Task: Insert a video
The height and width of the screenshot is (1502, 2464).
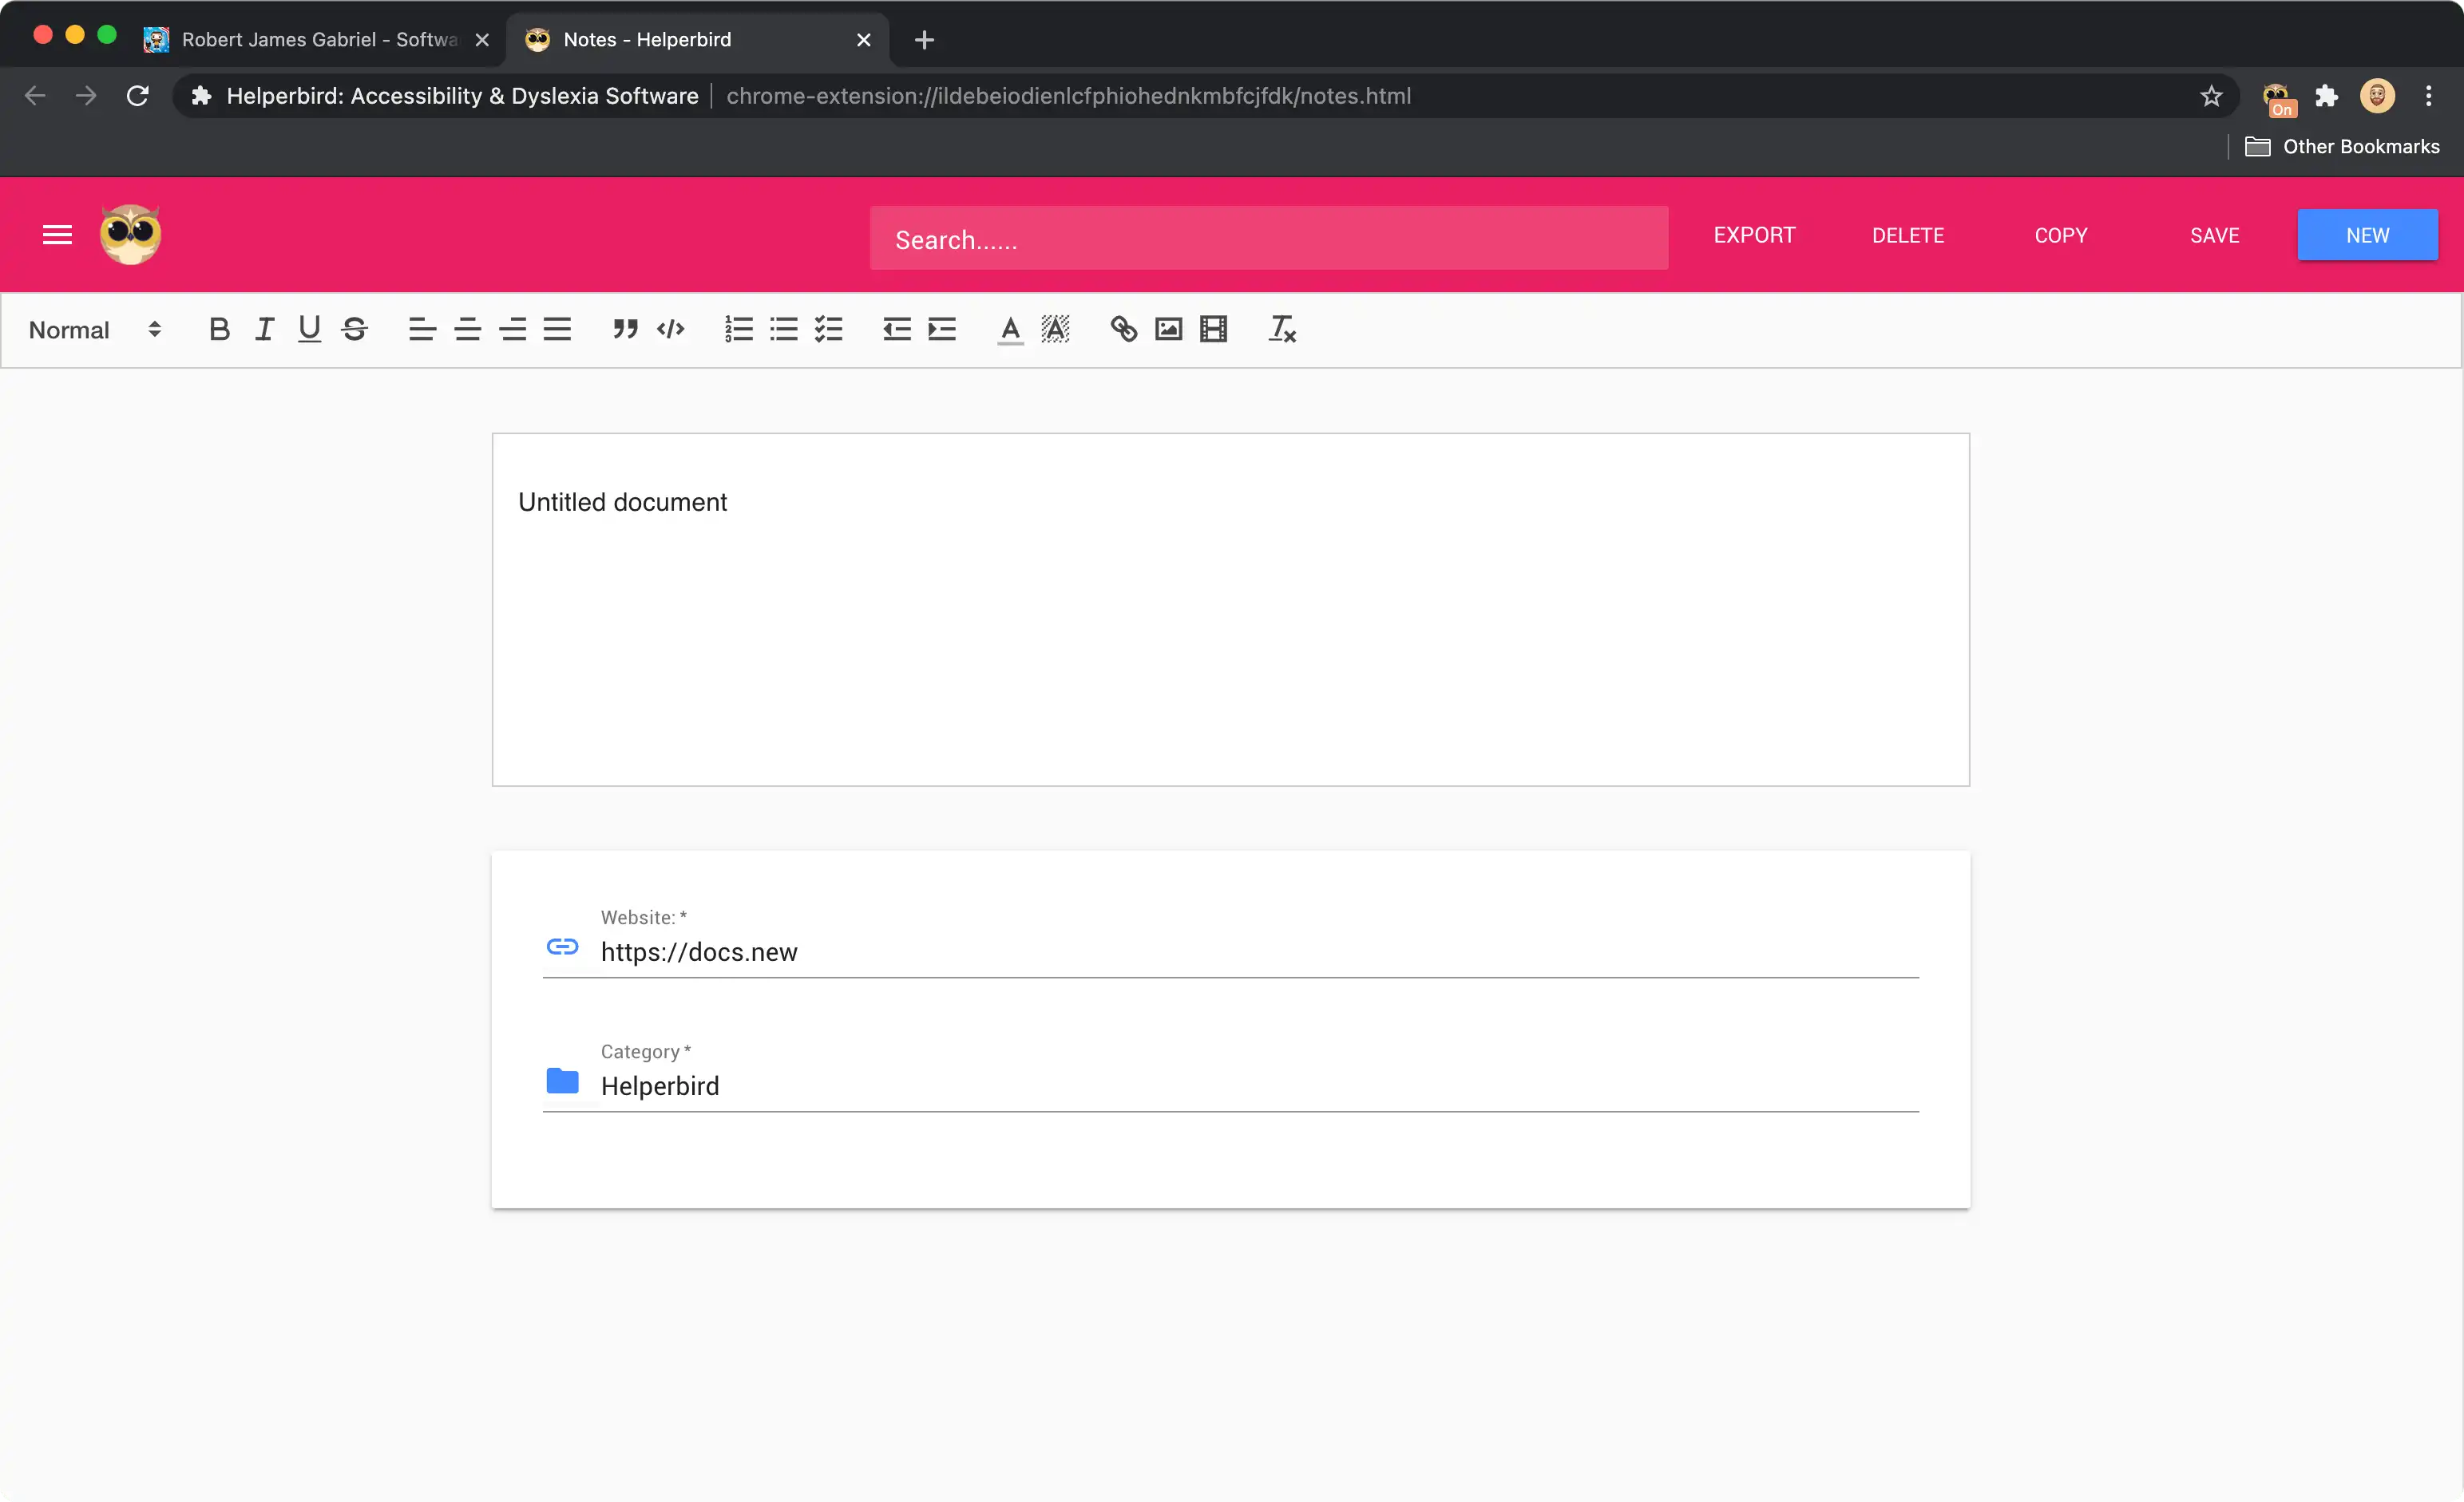Action: click(1213, 329)
